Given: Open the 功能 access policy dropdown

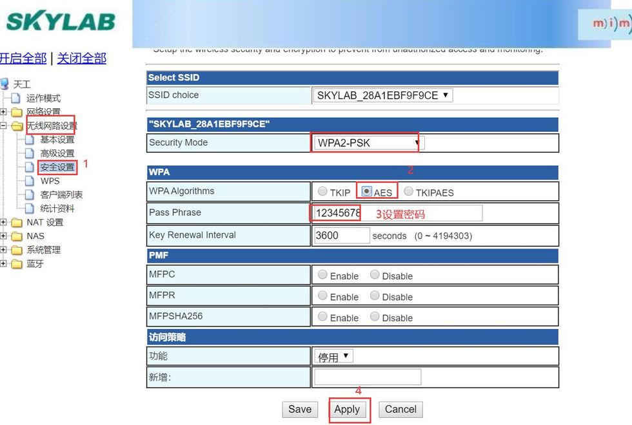Looking at the screenshot, I should coord(333,356).
